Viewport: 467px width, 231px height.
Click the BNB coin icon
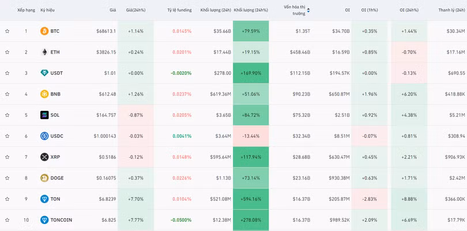click(x=44, y=94)
